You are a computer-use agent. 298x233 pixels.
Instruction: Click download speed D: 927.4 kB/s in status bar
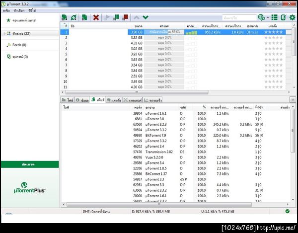click(x=151, y=211)
